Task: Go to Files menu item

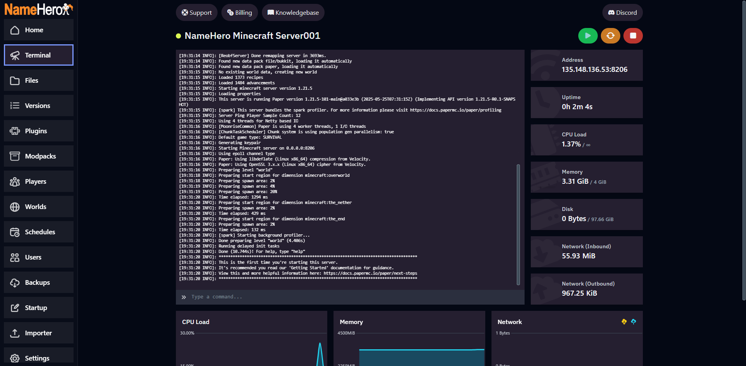Action: coord(39,80)
